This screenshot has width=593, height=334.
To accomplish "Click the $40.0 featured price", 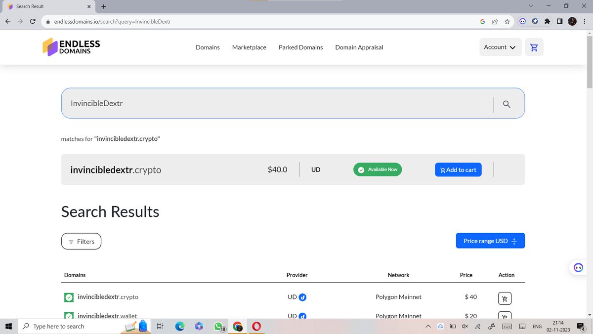I will coord(277,169).
